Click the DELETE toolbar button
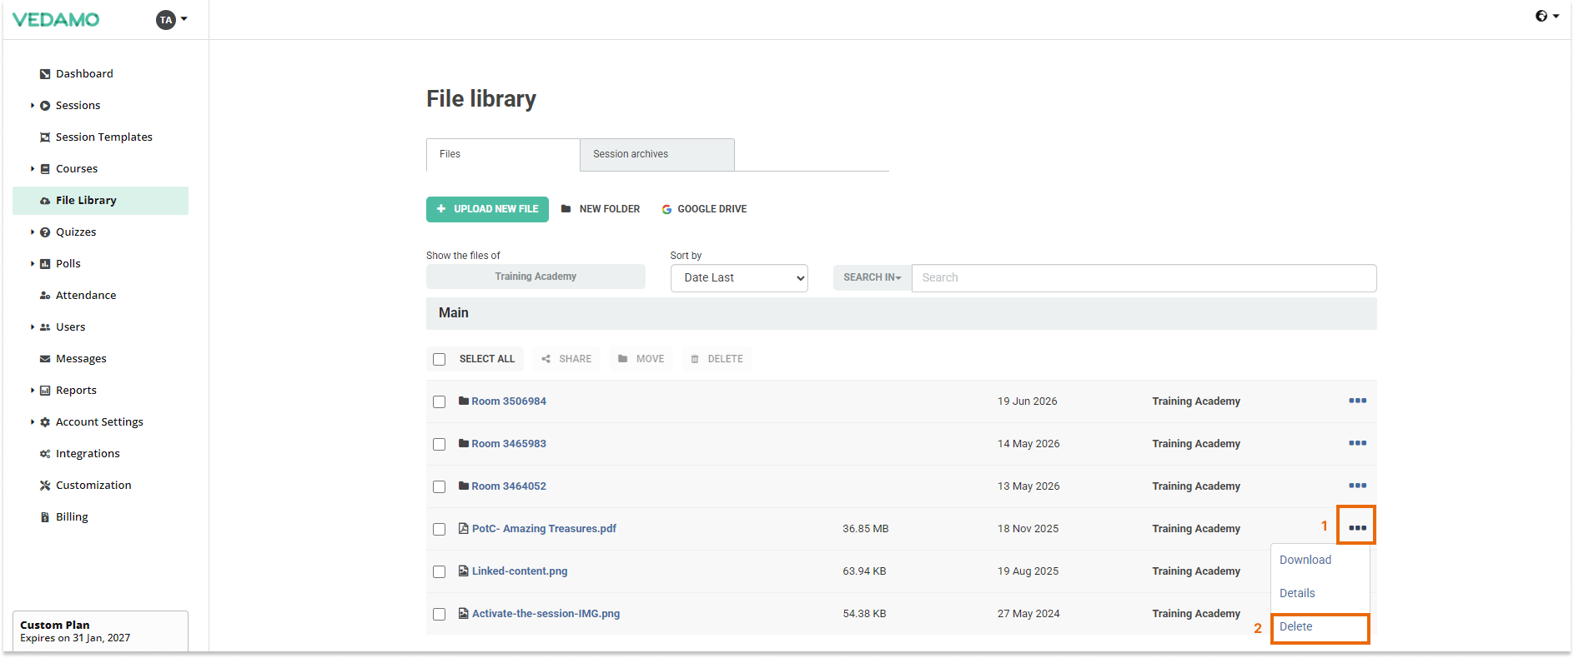 coord(717,359)
